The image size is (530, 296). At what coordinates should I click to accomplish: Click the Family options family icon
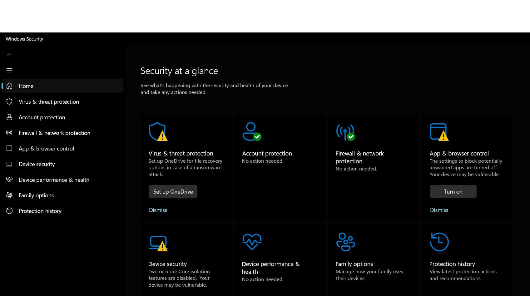coord(345,241)
